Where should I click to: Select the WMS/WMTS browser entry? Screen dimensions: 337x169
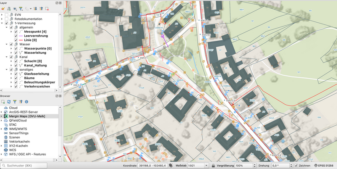(18, 129)
